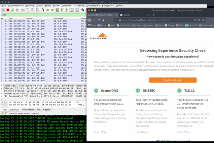Click the Firefox home icon

point(103,20)
